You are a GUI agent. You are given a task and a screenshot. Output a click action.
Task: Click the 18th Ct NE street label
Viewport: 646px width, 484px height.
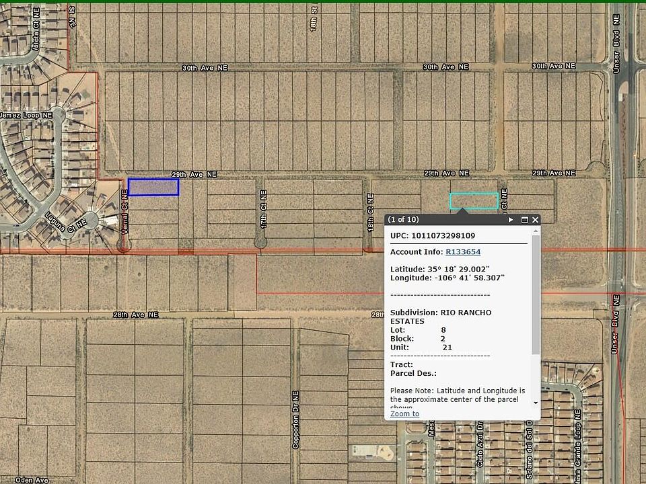point(370,213)
